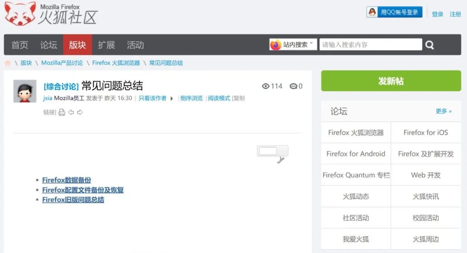The width and height of the screenshot is (467, 253).
Task: Click the search input field
Action: tap(371, 44)
